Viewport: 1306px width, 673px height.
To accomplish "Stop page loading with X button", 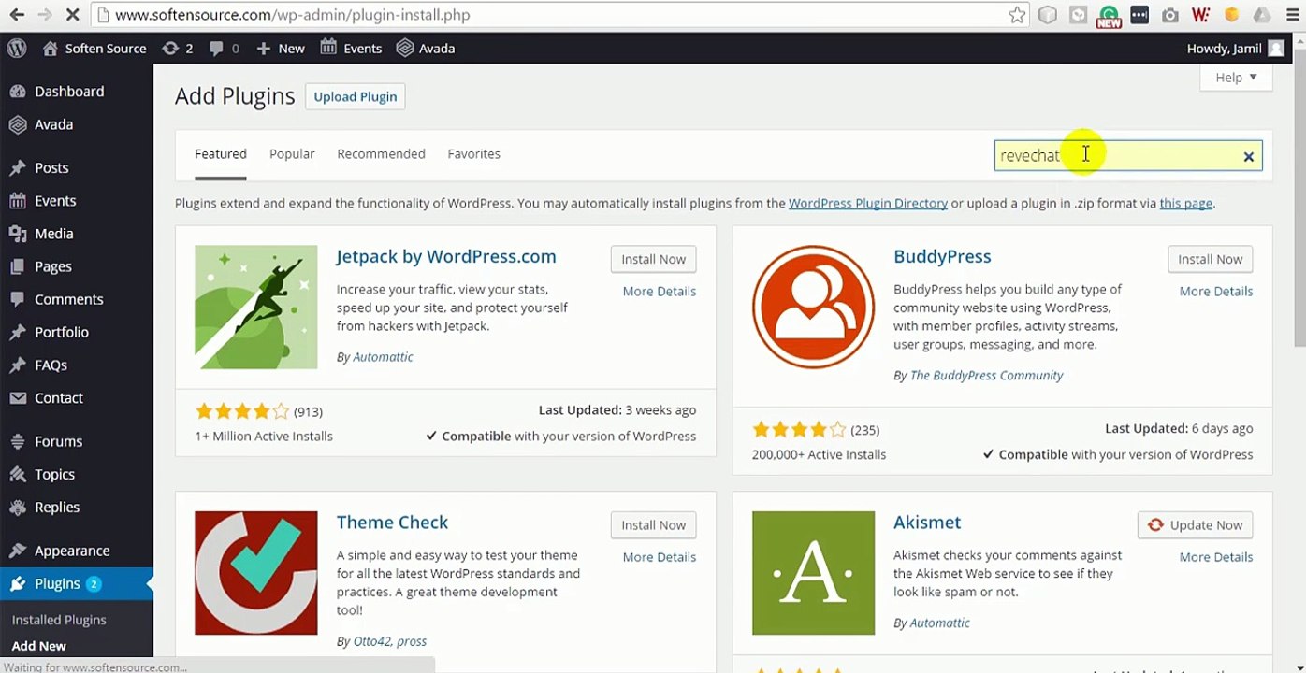I will pos(74,15).
